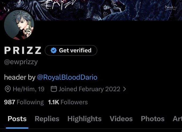Open the PRIZZ profile avatar picture
This screenshot has width=182, height=132.
pos(19,25)
